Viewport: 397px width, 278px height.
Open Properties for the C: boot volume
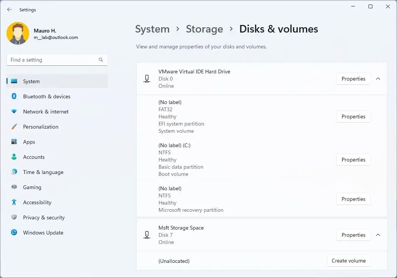pos(353,160)
